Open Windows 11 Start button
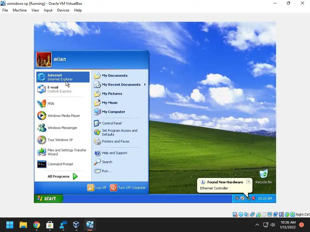The height and width of the screenshot is (232, 310). pos(10,225)
